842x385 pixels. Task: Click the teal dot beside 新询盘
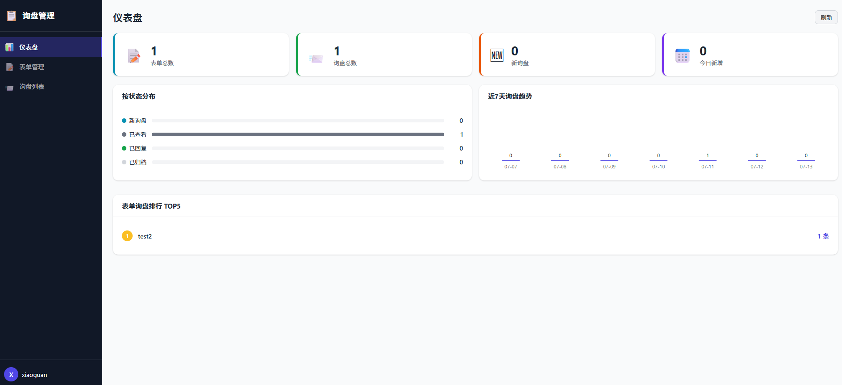click(x=124, y=121)
